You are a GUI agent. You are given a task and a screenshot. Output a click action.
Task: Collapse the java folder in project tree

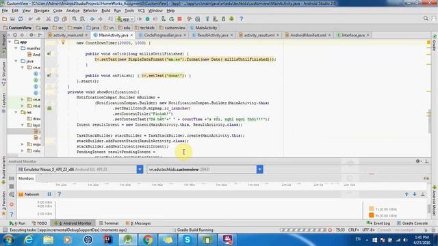16,61
